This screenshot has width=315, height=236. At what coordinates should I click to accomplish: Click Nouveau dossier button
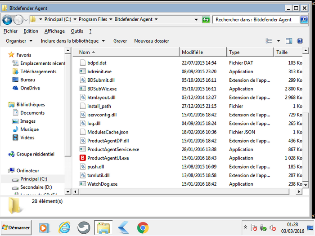[x=152, y=41]
